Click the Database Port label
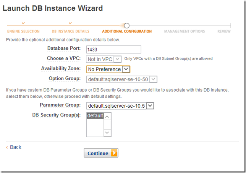 point(64,49)
